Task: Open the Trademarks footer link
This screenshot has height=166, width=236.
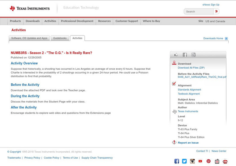Action: (x=14, y=158)
